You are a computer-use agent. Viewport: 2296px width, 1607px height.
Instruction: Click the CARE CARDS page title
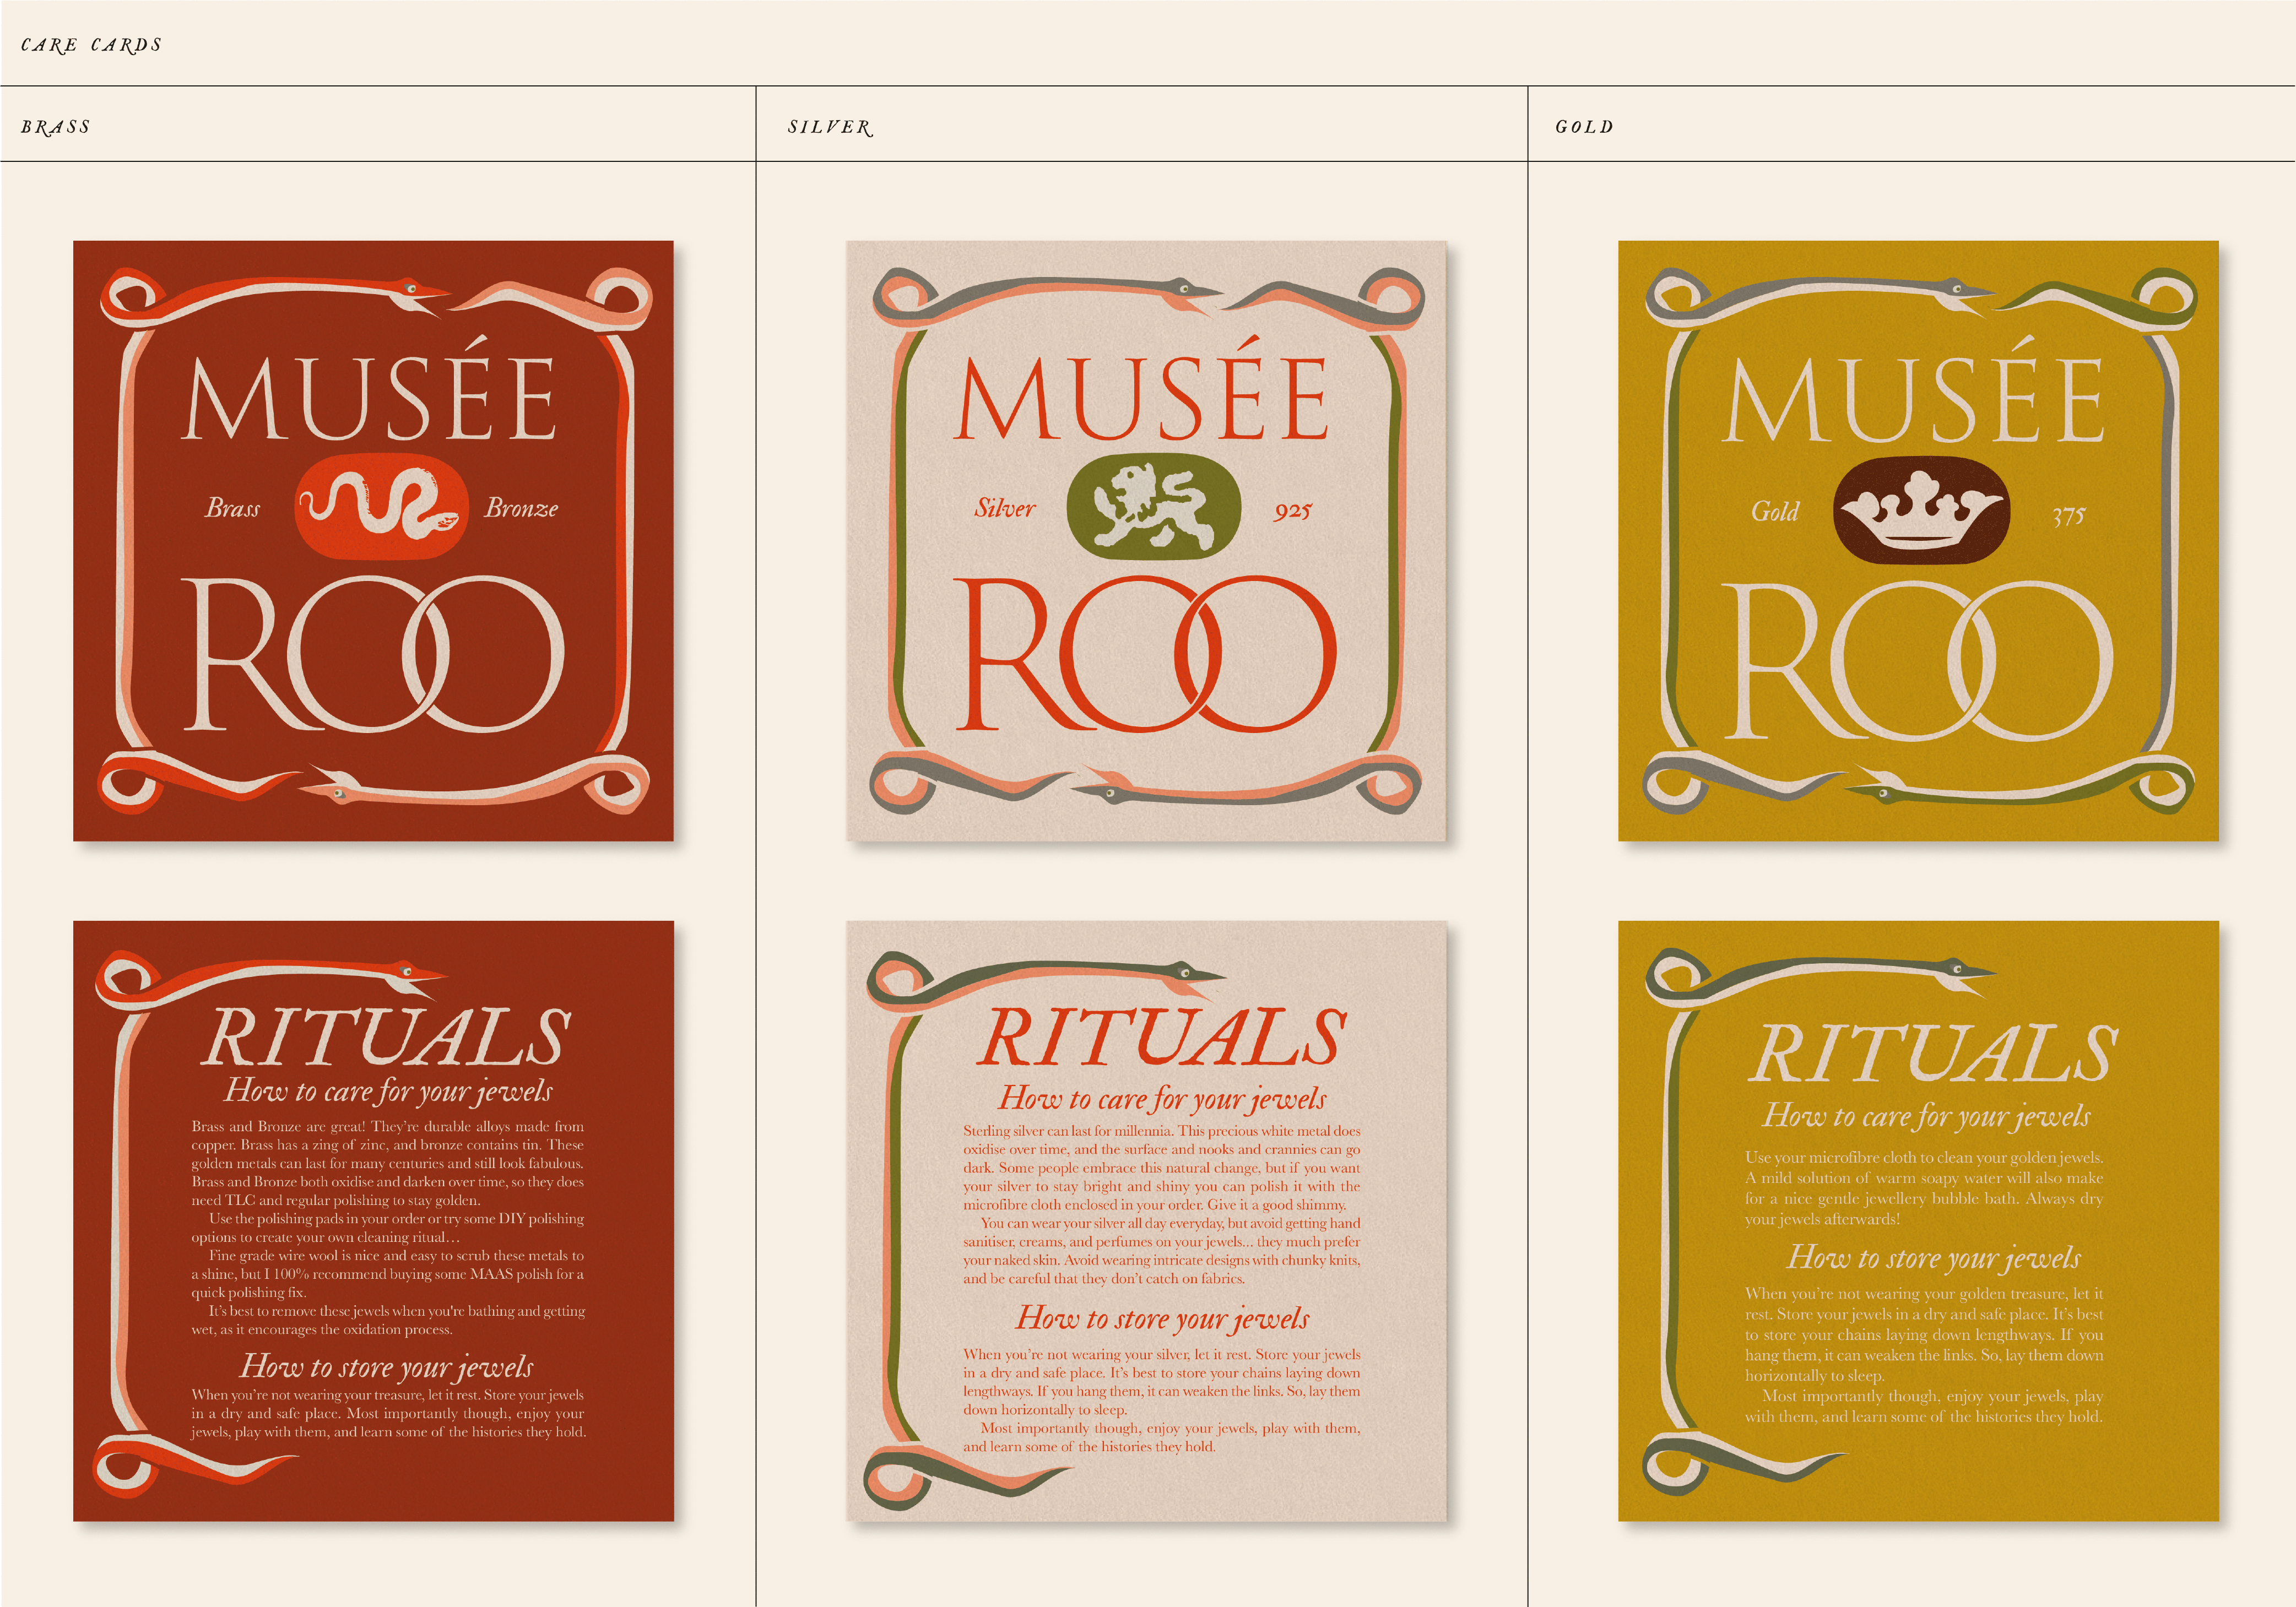point(91,45)
